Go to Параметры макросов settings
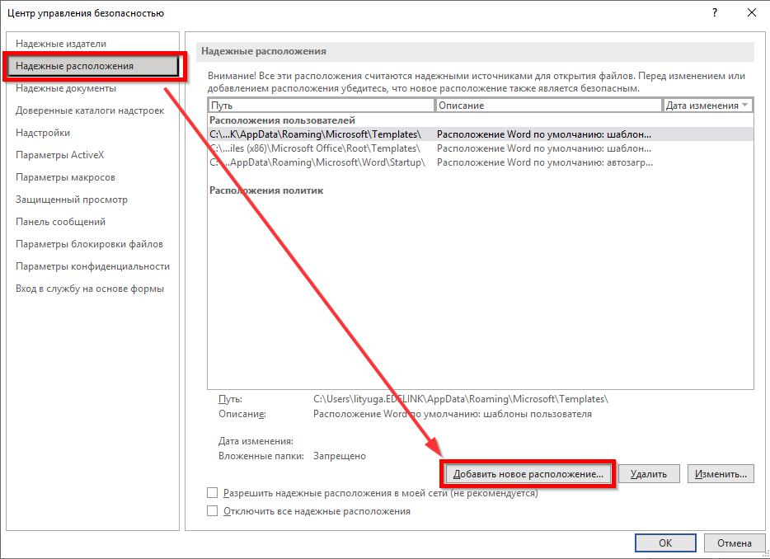The height and width of the screenshot is (559, 770). point(65,177)
